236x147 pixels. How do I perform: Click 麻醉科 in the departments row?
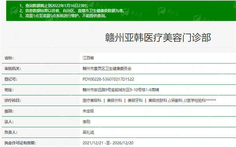tap(177, 100)
